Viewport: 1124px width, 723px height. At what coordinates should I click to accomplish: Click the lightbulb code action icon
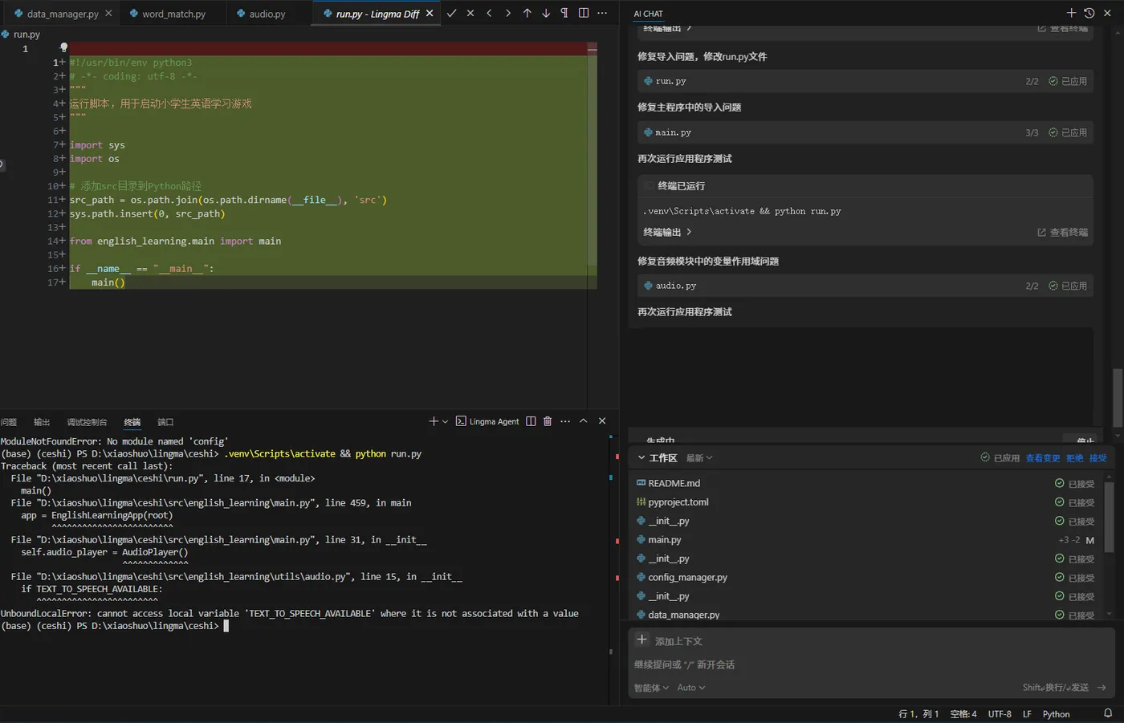click(64, 48)
